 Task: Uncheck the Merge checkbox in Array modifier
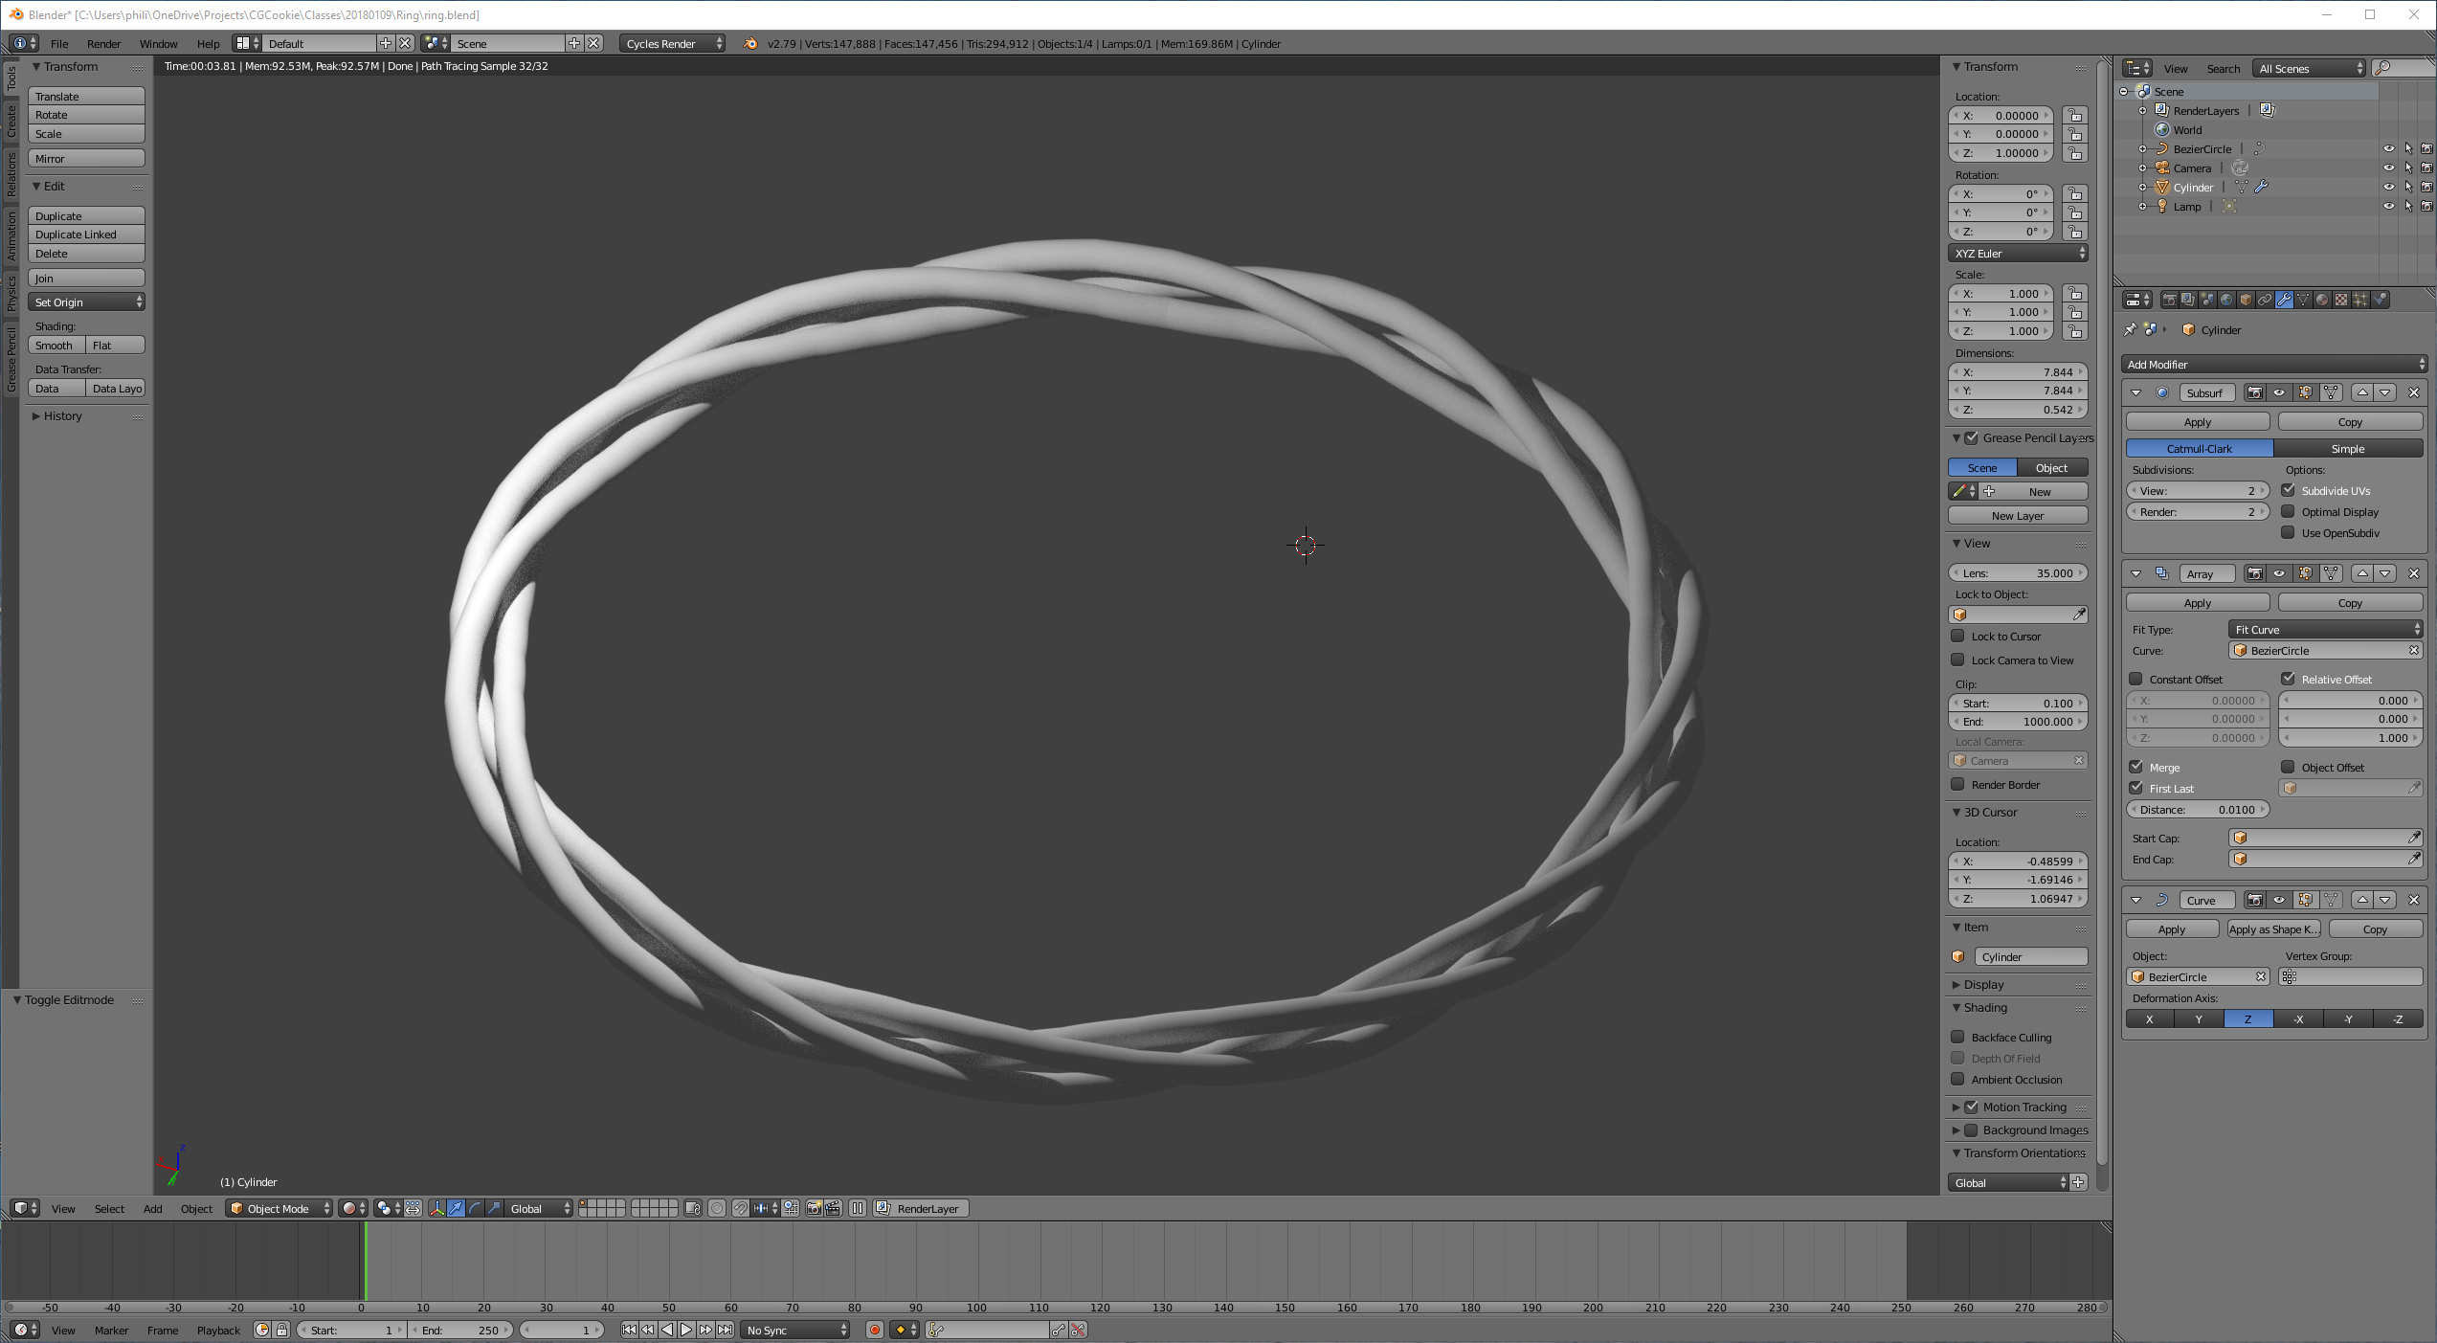pyautogui.click(x=2135, y=767)
